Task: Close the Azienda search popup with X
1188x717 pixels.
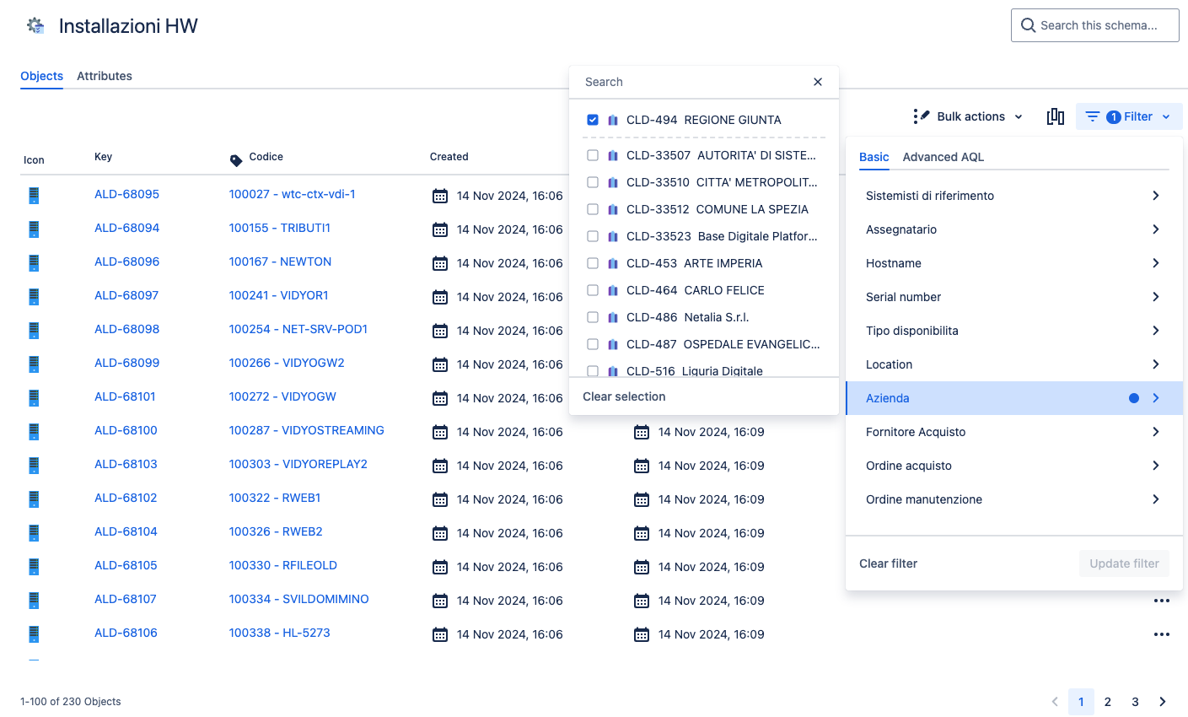Action: 818,82
